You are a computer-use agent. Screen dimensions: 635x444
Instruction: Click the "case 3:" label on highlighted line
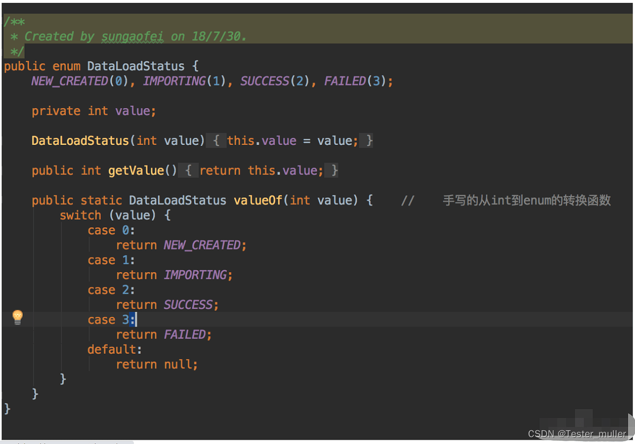click(x=112, y=320)
